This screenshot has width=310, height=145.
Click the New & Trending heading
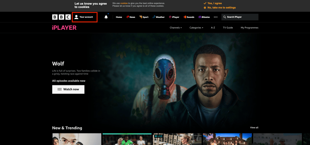click(67, 128)
